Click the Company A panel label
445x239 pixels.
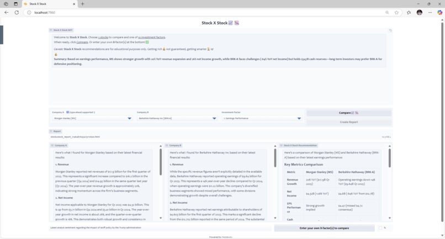tap(59, 145)
